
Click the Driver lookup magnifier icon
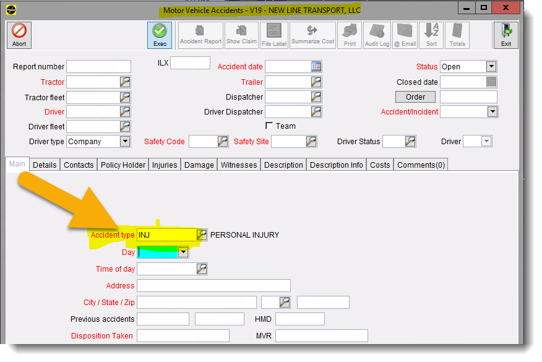point(125,111)
